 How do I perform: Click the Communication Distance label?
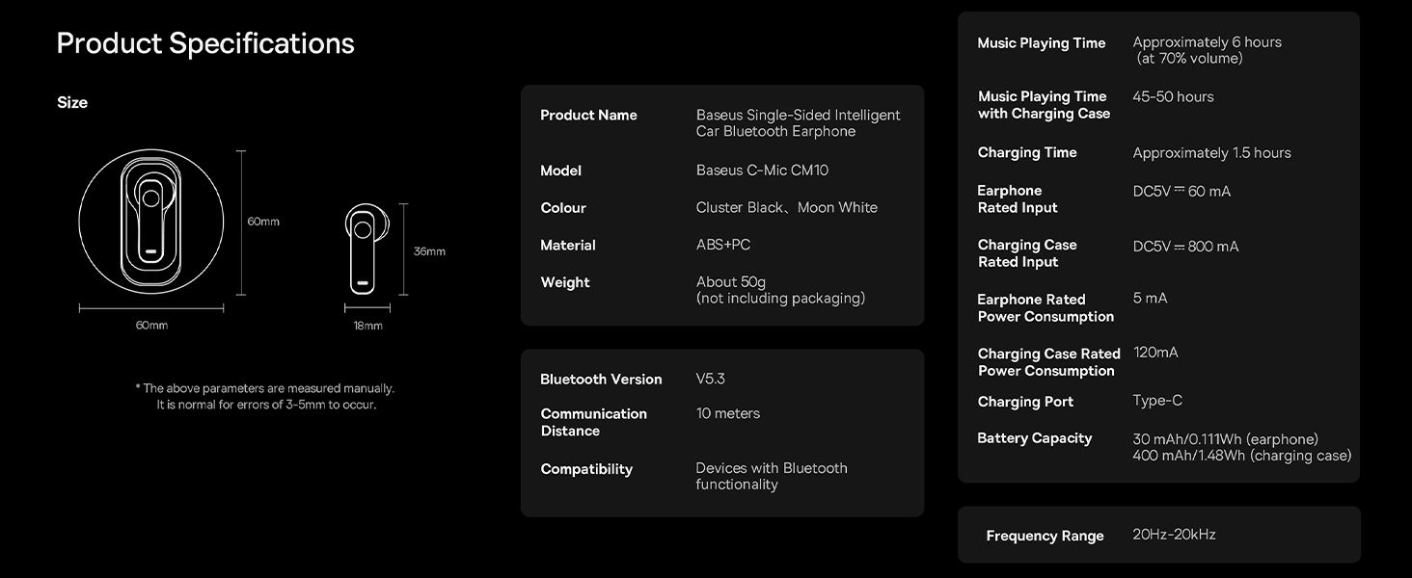593,422
